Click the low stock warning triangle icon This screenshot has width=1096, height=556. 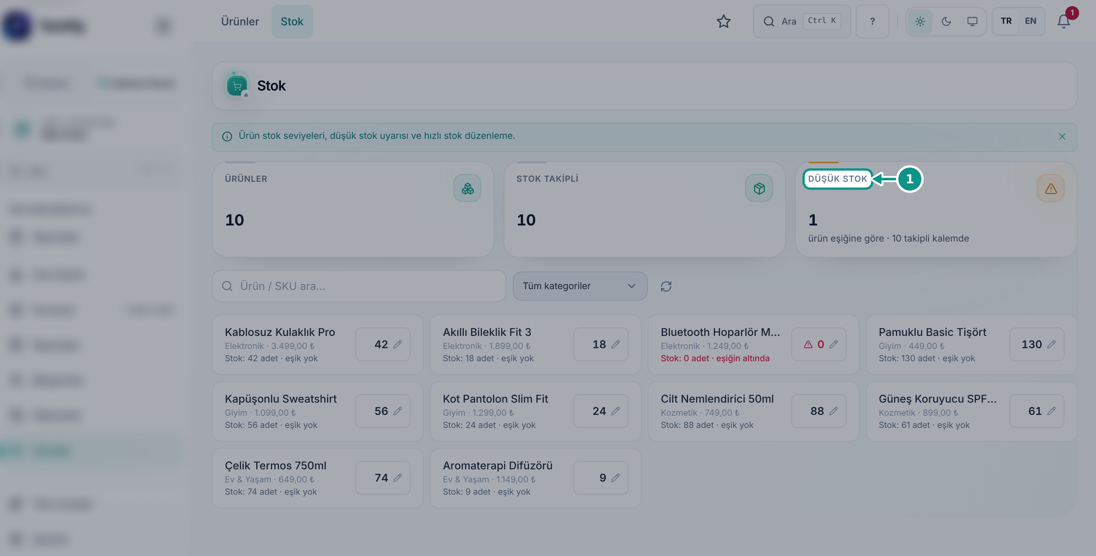[1050, 188]
